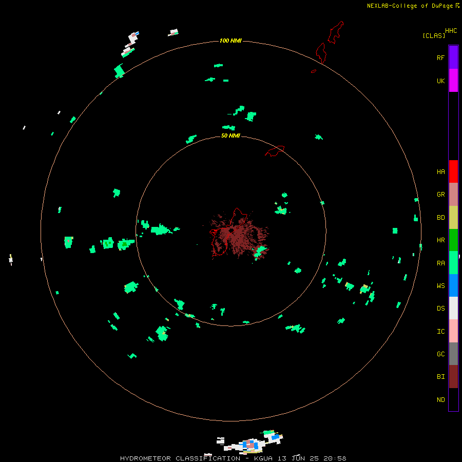Click the 20:58 timestamp
The image size is (462, 462).
coord(335,458)
